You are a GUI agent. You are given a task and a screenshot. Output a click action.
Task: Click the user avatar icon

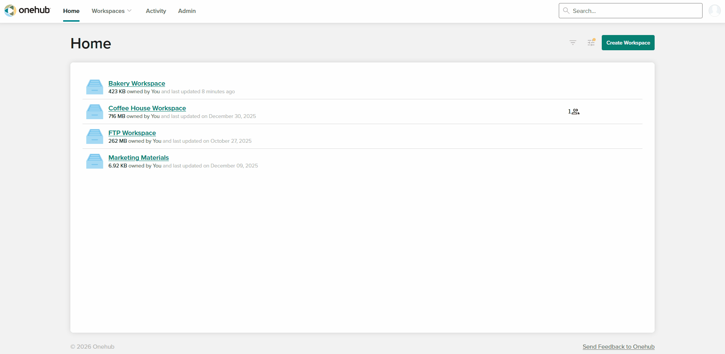coord(715,11)
